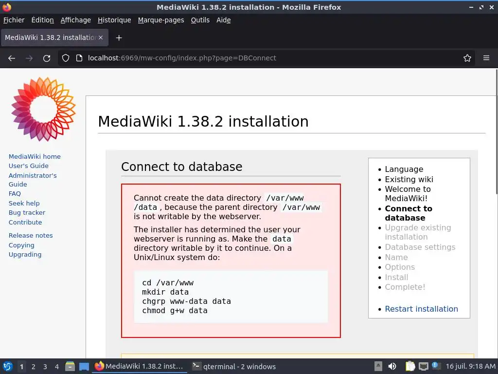Click the show desktop taskbar icon
Screen dimensions: 498x374
pyautogui.click(x=84, y=366)
